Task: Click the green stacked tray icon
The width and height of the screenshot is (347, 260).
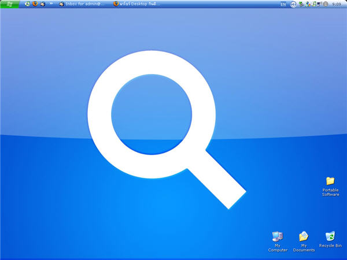Action: coord(301,4)
